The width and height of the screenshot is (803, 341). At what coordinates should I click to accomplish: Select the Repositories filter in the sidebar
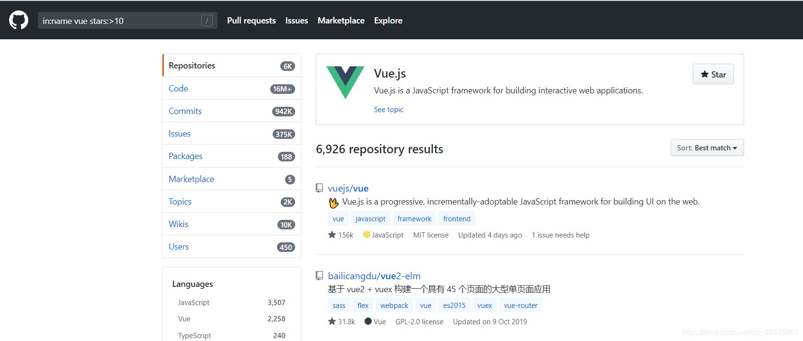[x=232, y=66]
